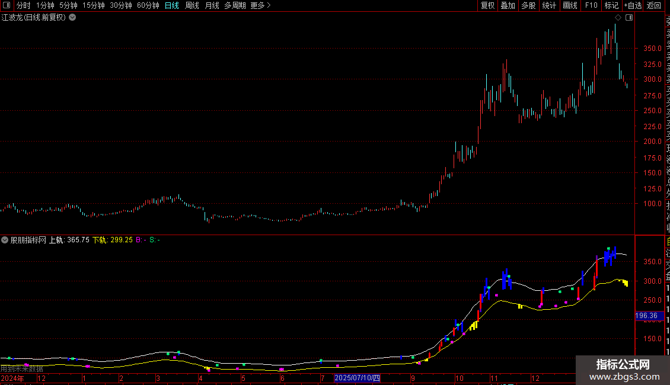Click the 下轨: 299.25 value label
Viewport: 670px width, 385px height.
click(113, 240)
